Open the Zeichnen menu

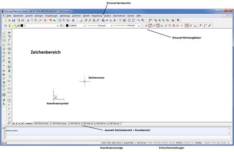[x=76, y=15]
